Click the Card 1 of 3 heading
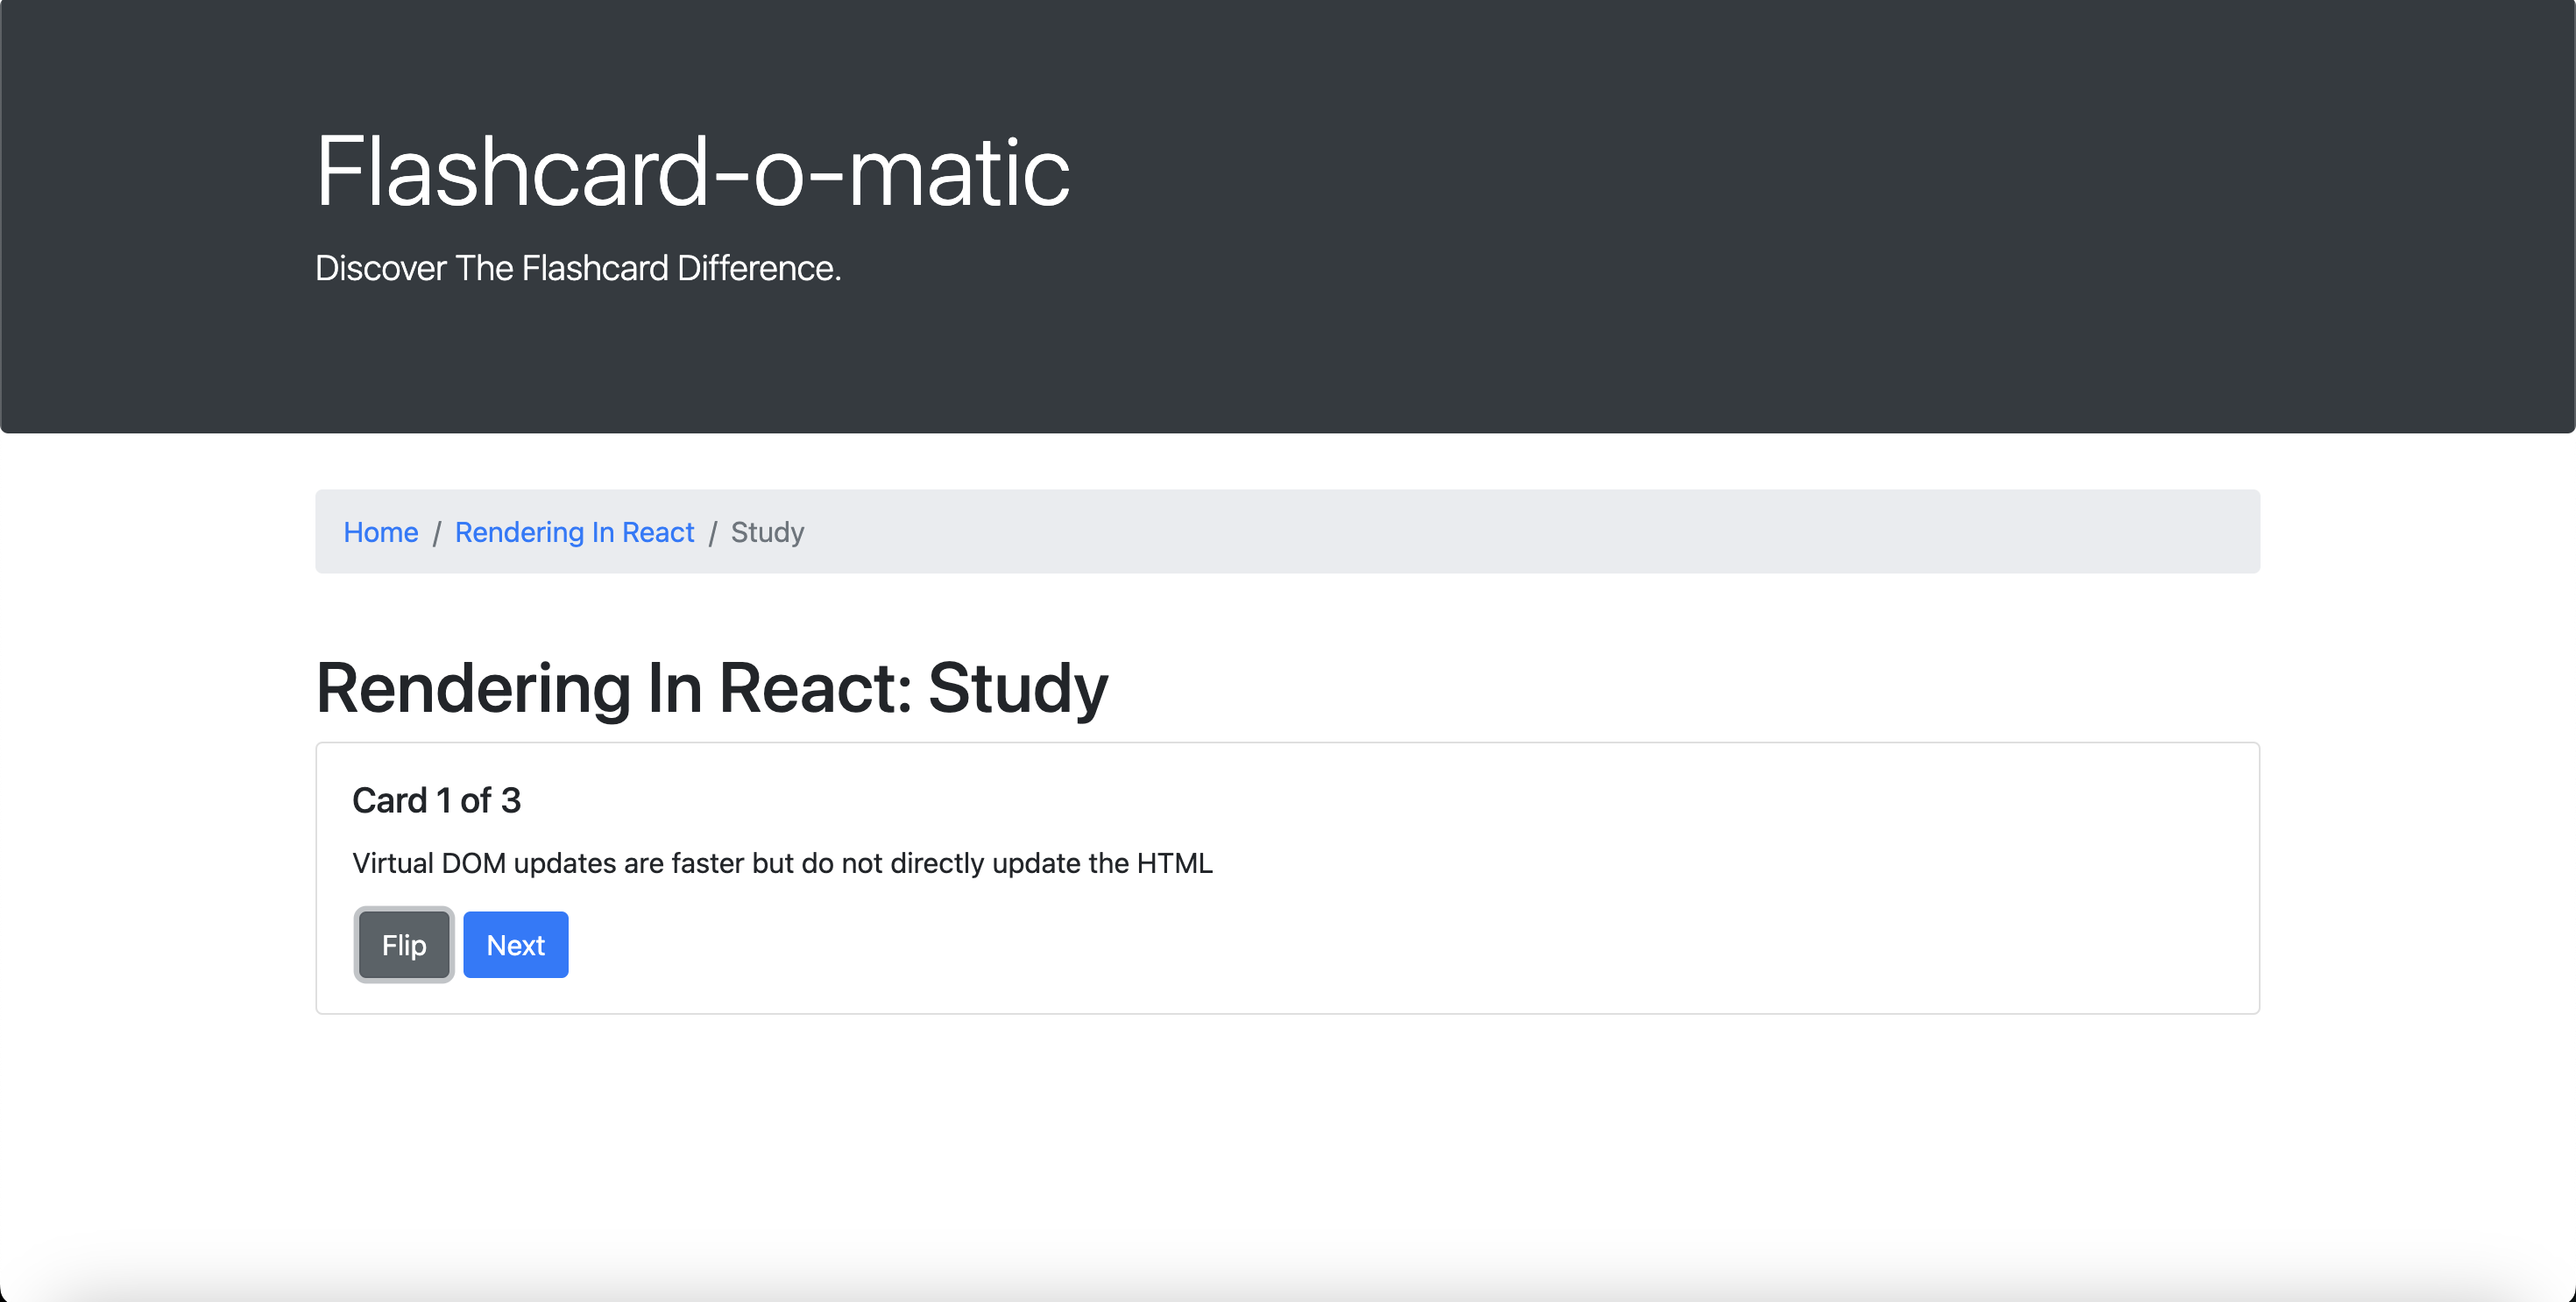 tap(437, 799)
